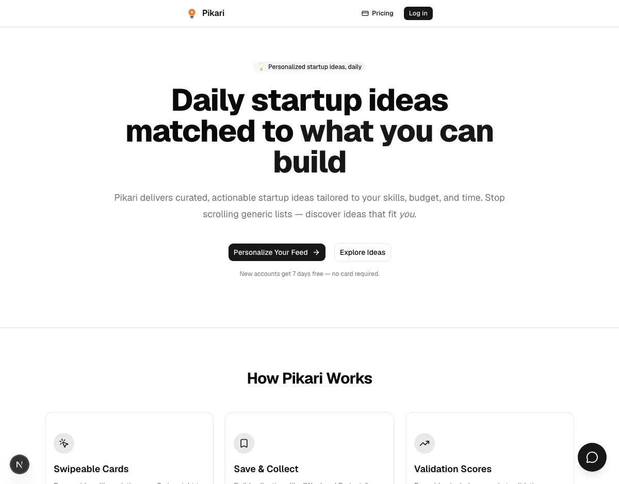Open the Validation Scores feature card
Screen dimensions: 619x484
tap(490, 448)
